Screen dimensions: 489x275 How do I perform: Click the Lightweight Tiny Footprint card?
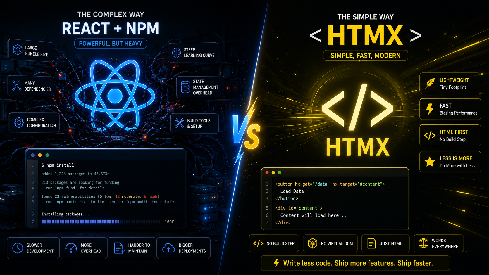coord(450,83)
